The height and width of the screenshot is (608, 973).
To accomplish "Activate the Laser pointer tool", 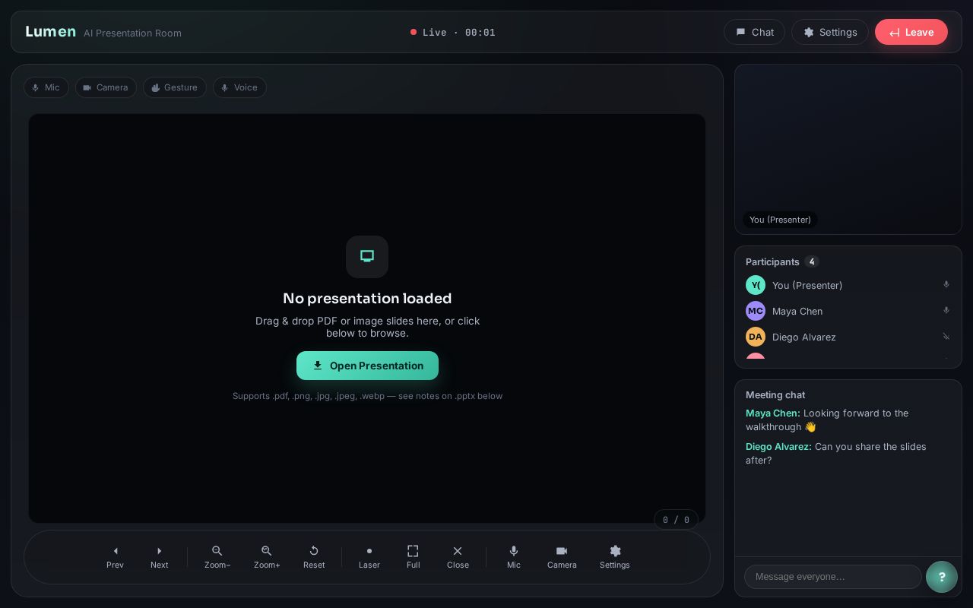I will [369, 557].
